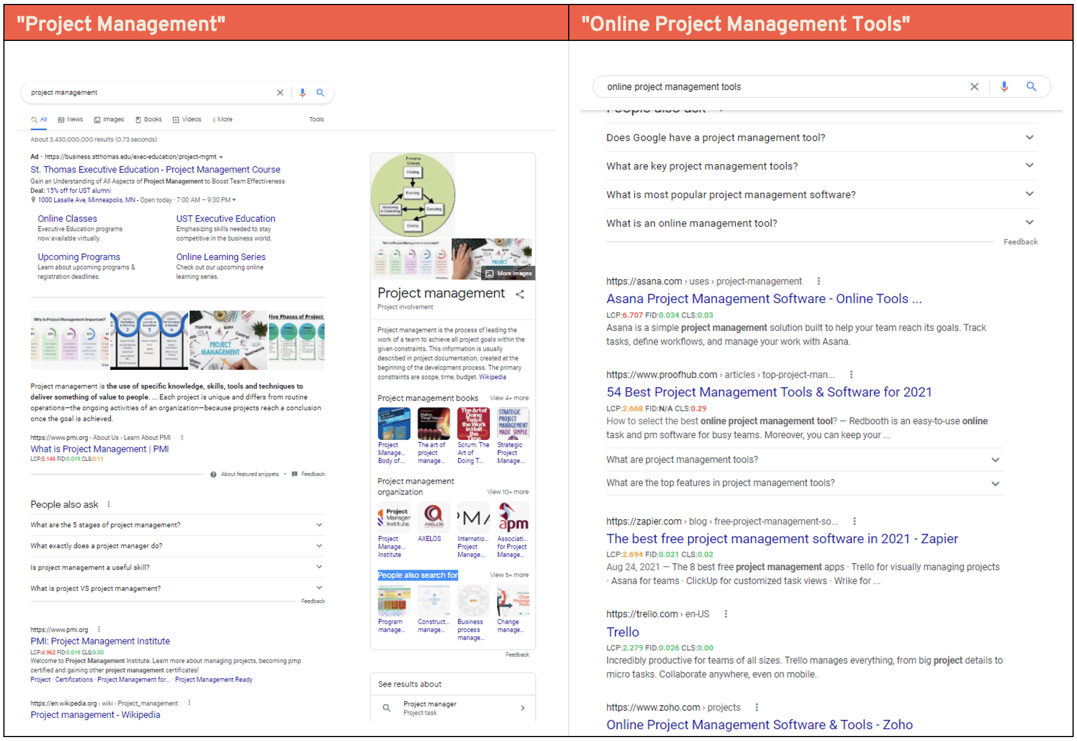Image resolution: width=1077 pixels, height=741 pixels.
Task: Select the Association for Project Management apm logo
Action: 513,516
